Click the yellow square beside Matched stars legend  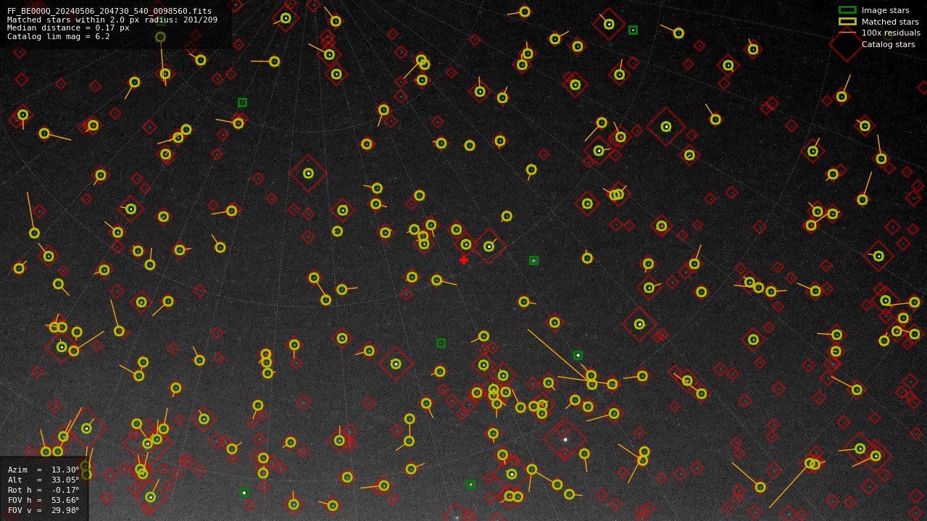pos(847,22)
